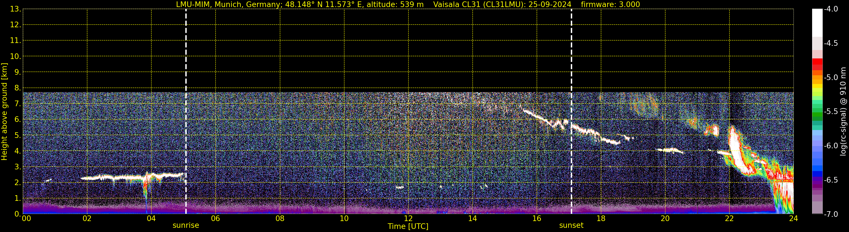This screenshot has width=849, height=232.
Task: Click the '00' time axis tick label
Action: [x=26, y=219]
